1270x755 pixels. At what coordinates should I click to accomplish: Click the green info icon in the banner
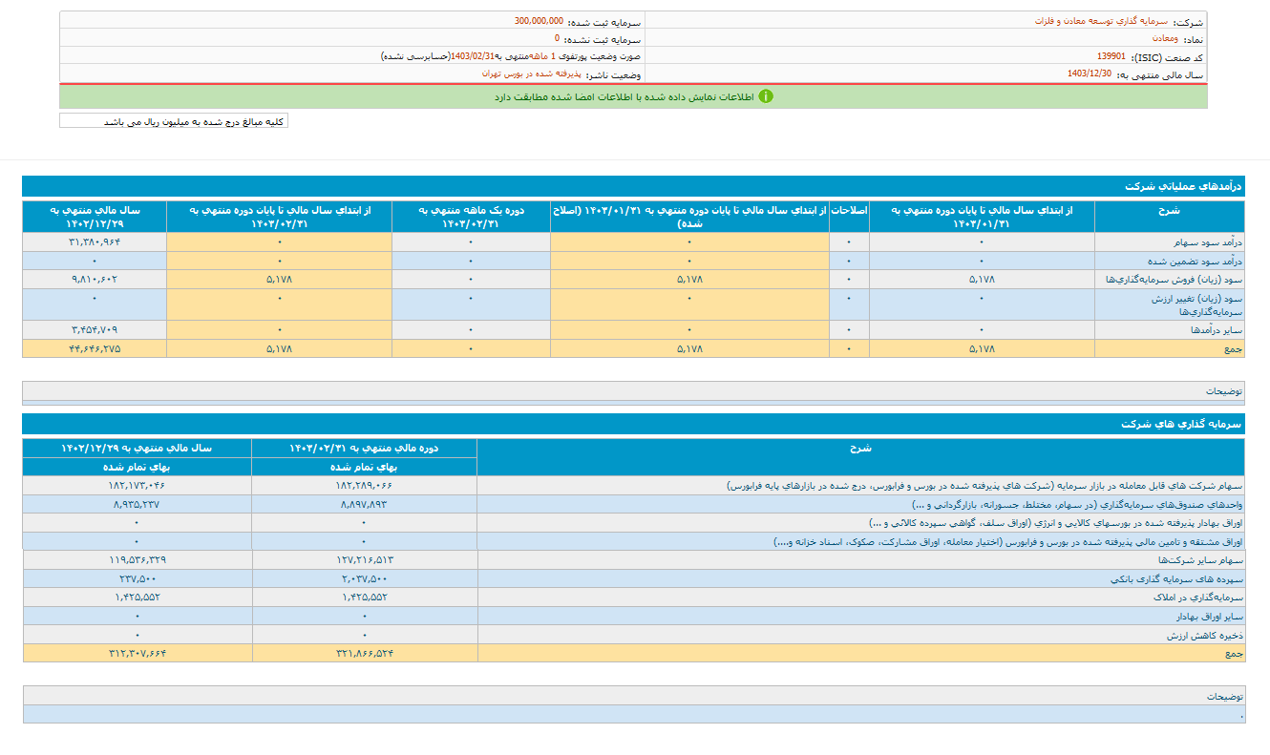pyautogui.click(x=766, y=96)
